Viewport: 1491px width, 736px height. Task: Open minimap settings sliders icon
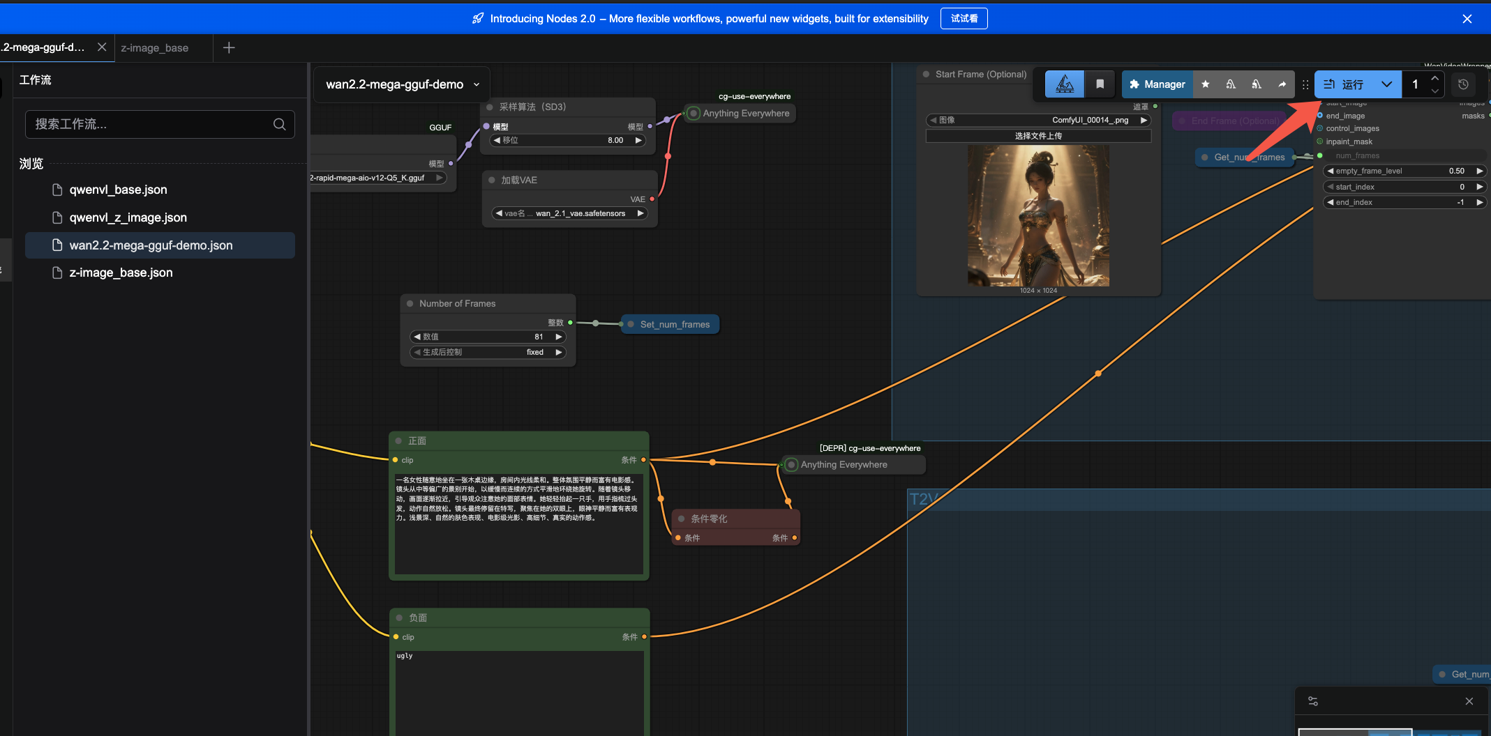pyautogui.click(x=1312, y=701)
